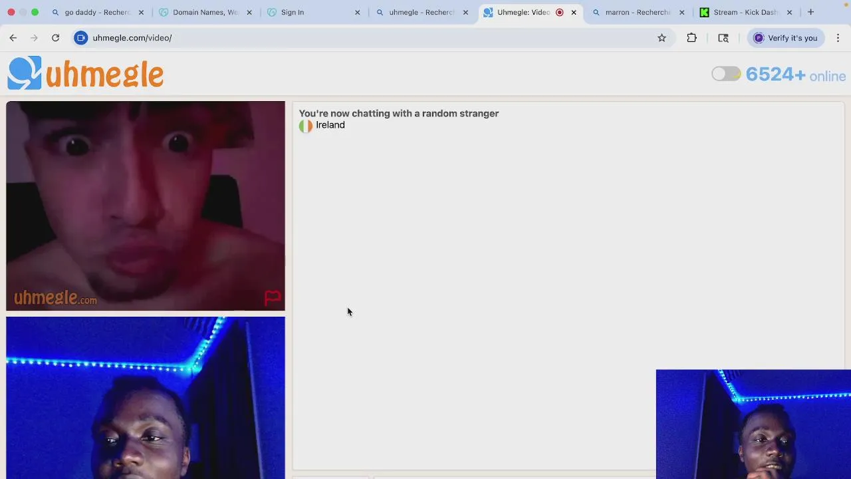Image resolution: width=851 pixels, height=479 pixels.
Task: Toggle the dark mode switch near online count
Action: point(725,74)
